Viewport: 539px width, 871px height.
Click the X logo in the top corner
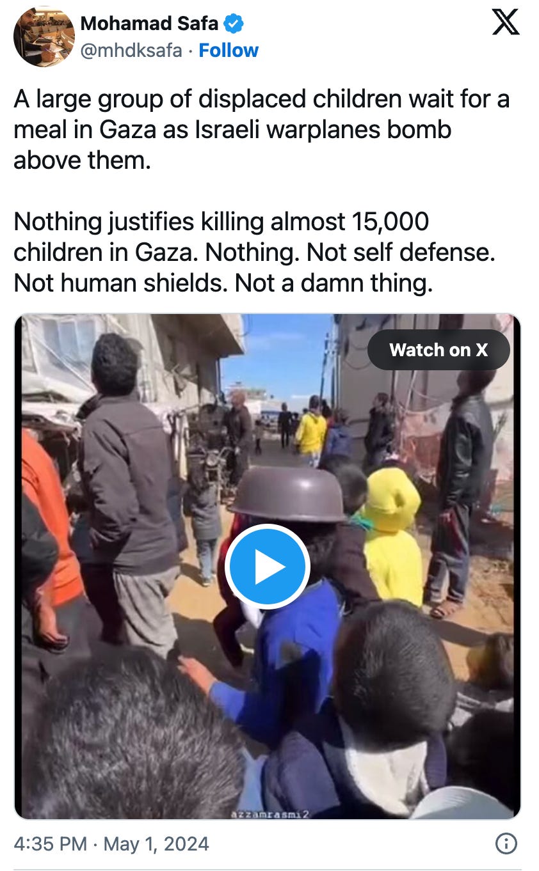point(505,21)
